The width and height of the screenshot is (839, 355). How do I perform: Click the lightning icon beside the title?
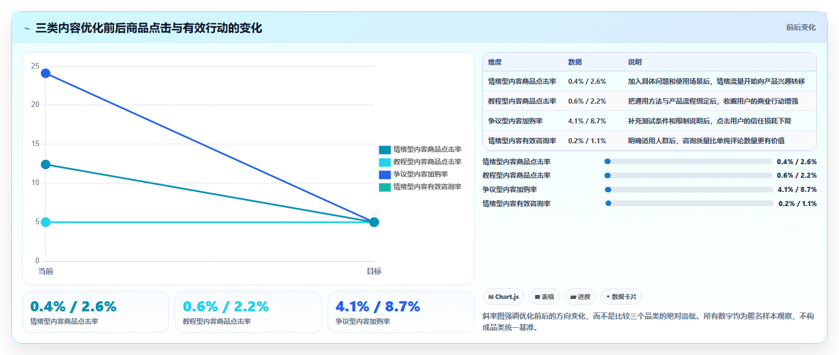(27, 28)
